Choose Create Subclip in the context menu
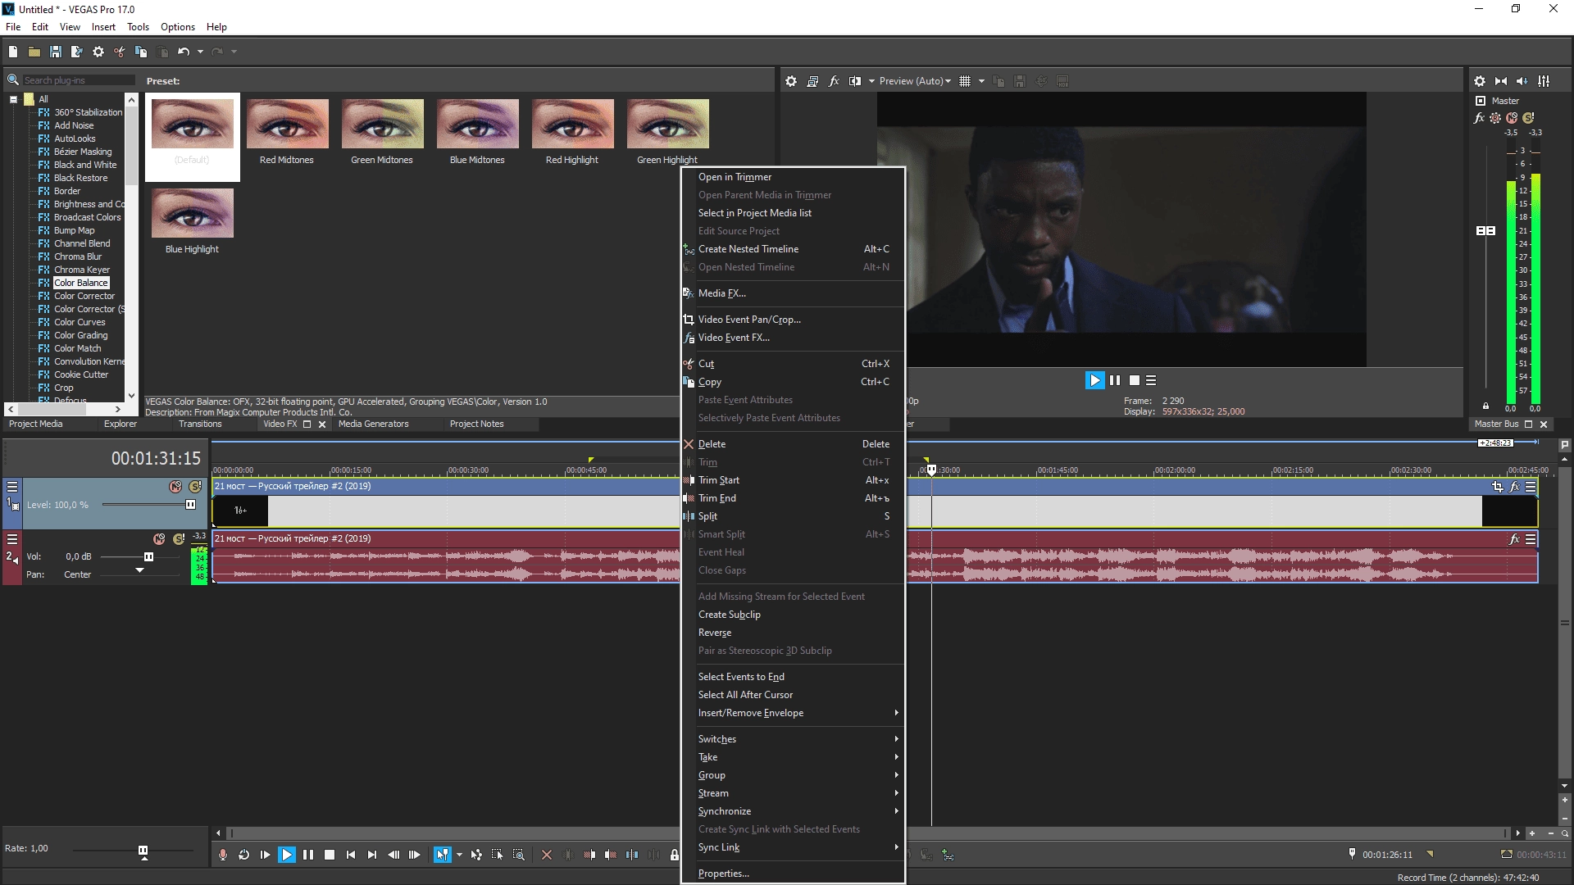The width and height of the screenshot is (1574, 885). (x=793, y=615)
